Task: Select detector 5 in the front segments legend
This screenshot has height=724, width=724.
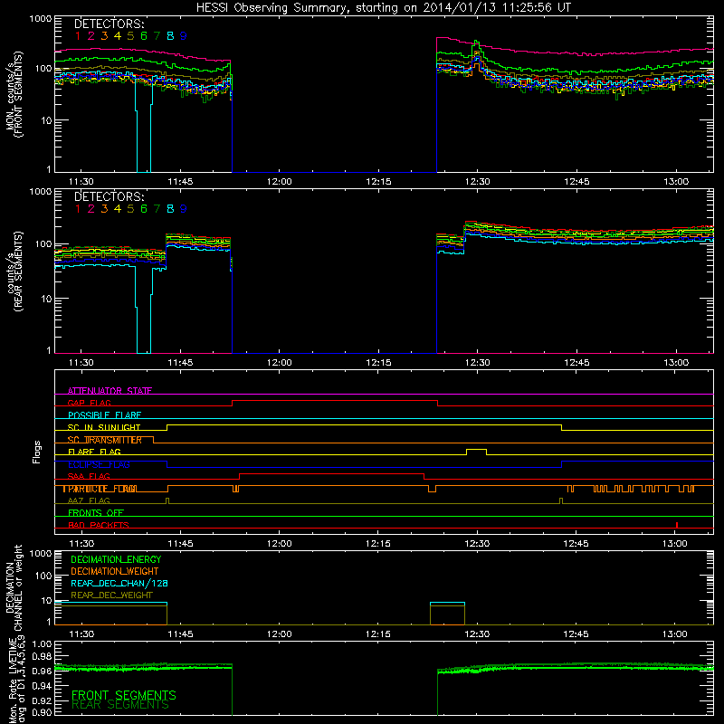Action: point(130,36)
